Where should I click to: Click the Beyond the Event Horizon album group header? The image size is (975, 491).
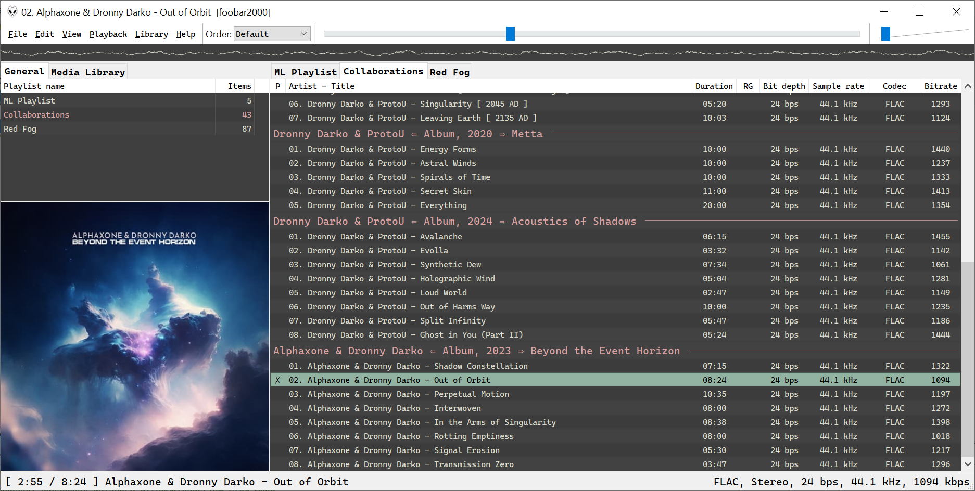tap(476, 351)
